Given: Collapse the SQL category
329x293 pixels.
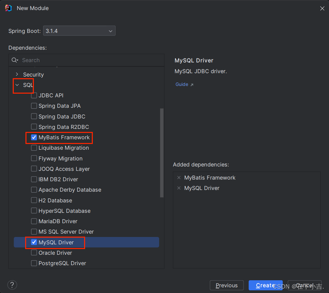Looking at the screenshot, I should (x=17, y=85).
